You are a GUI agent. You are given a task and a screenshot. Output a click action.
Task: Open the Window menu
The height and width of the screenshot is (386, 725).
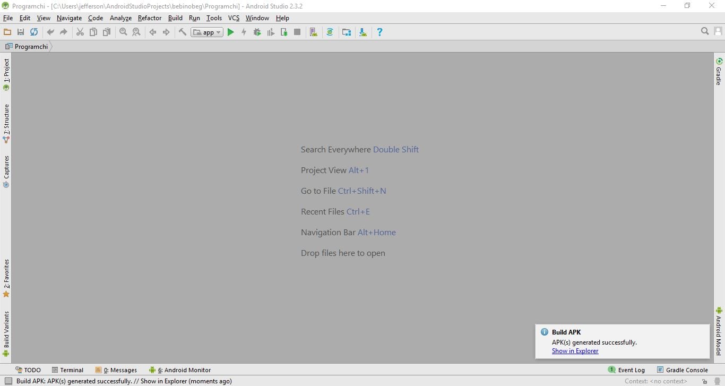click(x=257, y=18)
